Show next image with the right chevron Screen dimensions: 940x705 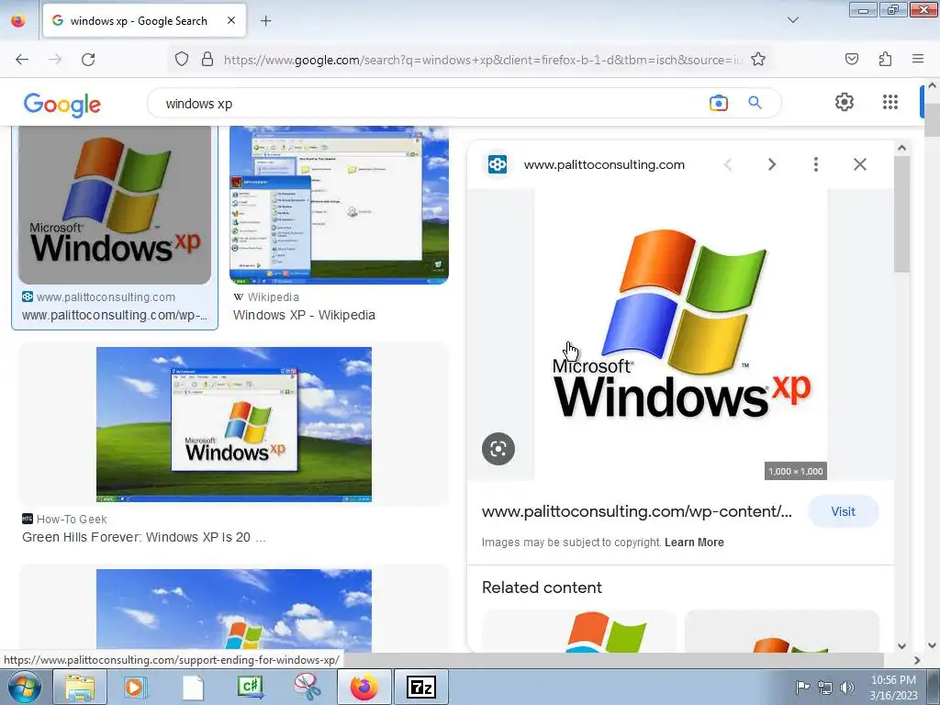tap(771, 164)
